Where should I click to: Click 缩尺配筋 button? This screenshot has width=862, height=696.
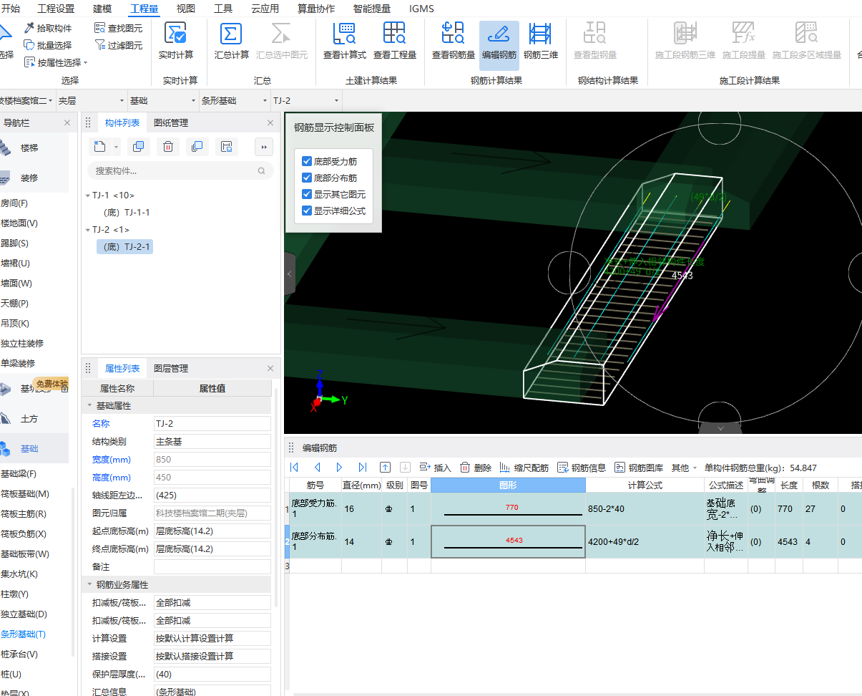[x=524, y=468]
